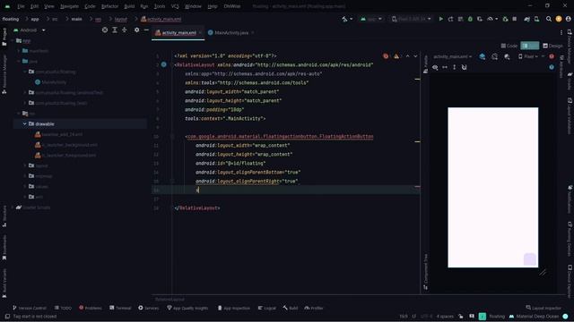Click the horizontal arrows icon in the preview toolbar
Screen dimensions: 574x322
pyautogui.click(x=445, y=67)
